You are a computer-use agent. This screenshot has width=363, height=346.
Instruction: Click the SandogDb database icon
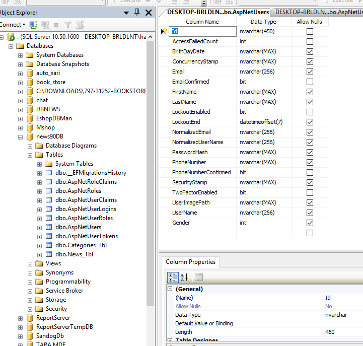click(x=30, y=336)
